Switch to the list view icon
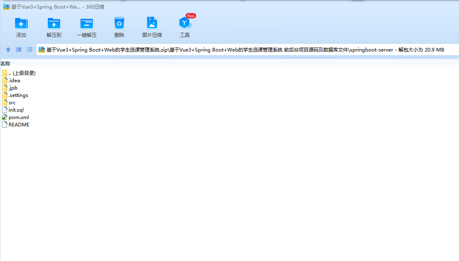459x261 pixels. [29, 49]
